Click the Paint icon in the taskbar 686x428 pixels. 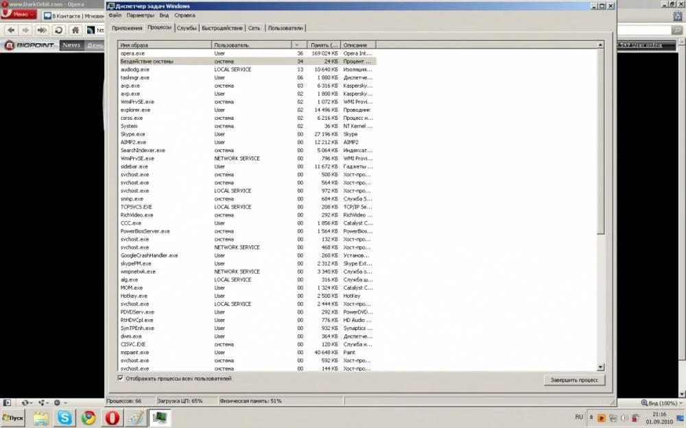pos(137,416)
